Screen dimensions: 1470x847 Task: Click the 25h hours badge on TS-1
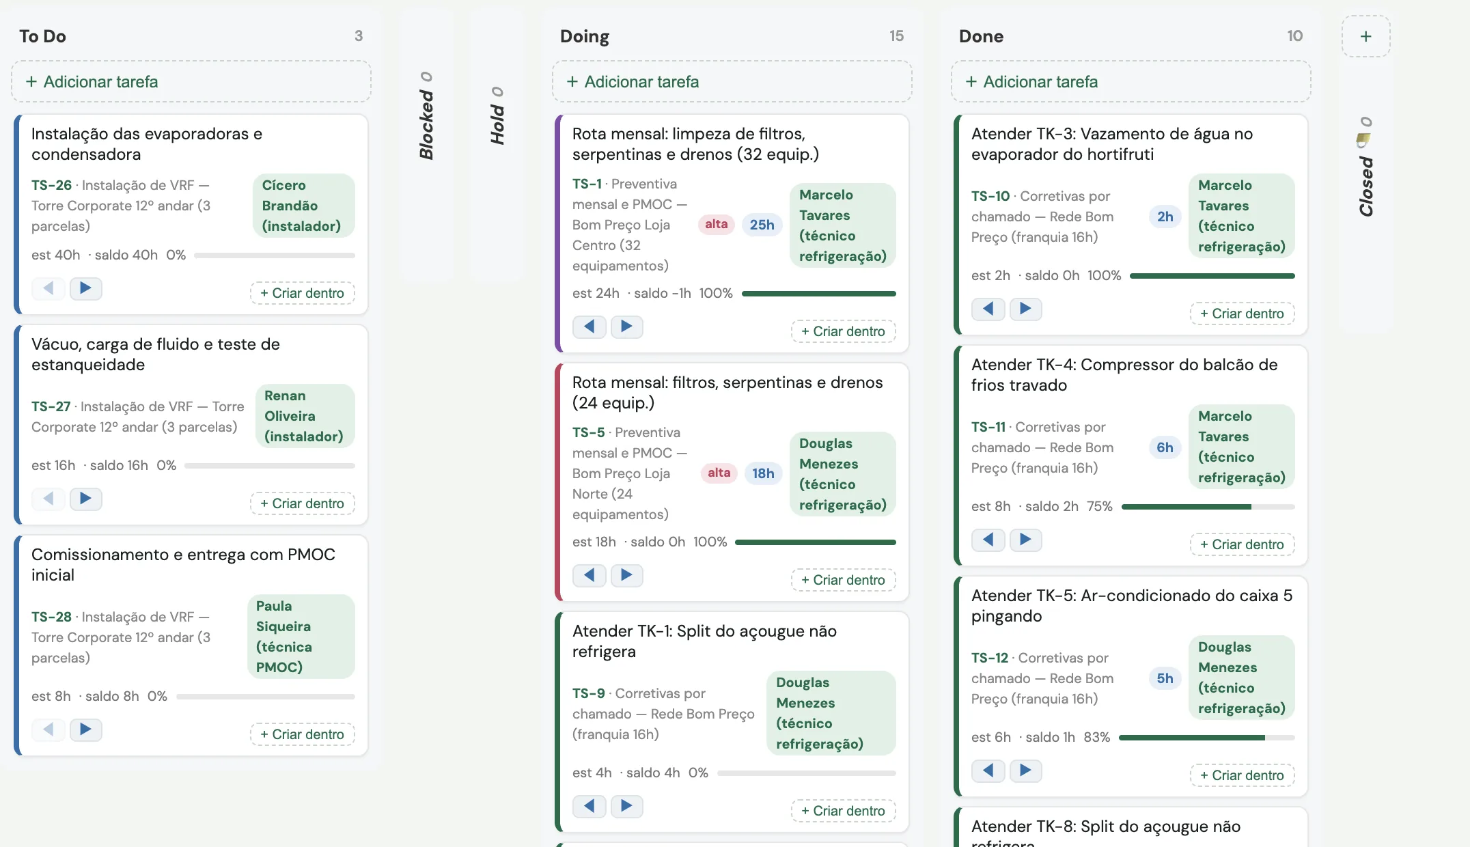pyautogui.click(x=762, y=225)
